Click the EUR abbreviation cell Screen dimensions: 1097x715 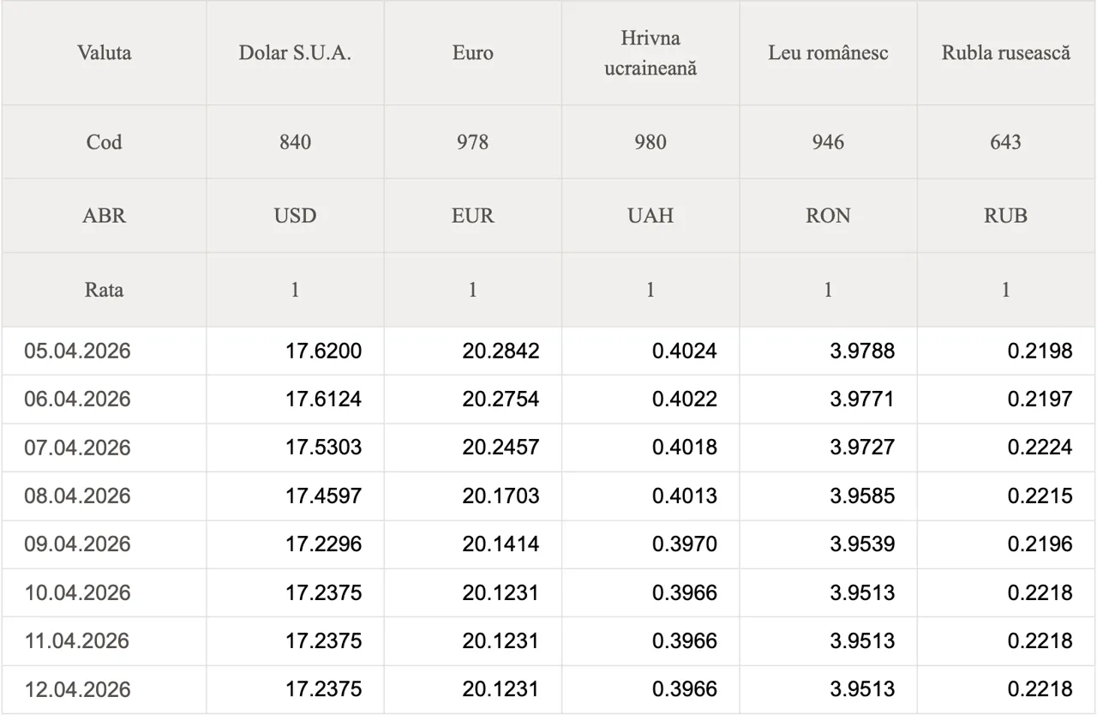tap(473, 216)
